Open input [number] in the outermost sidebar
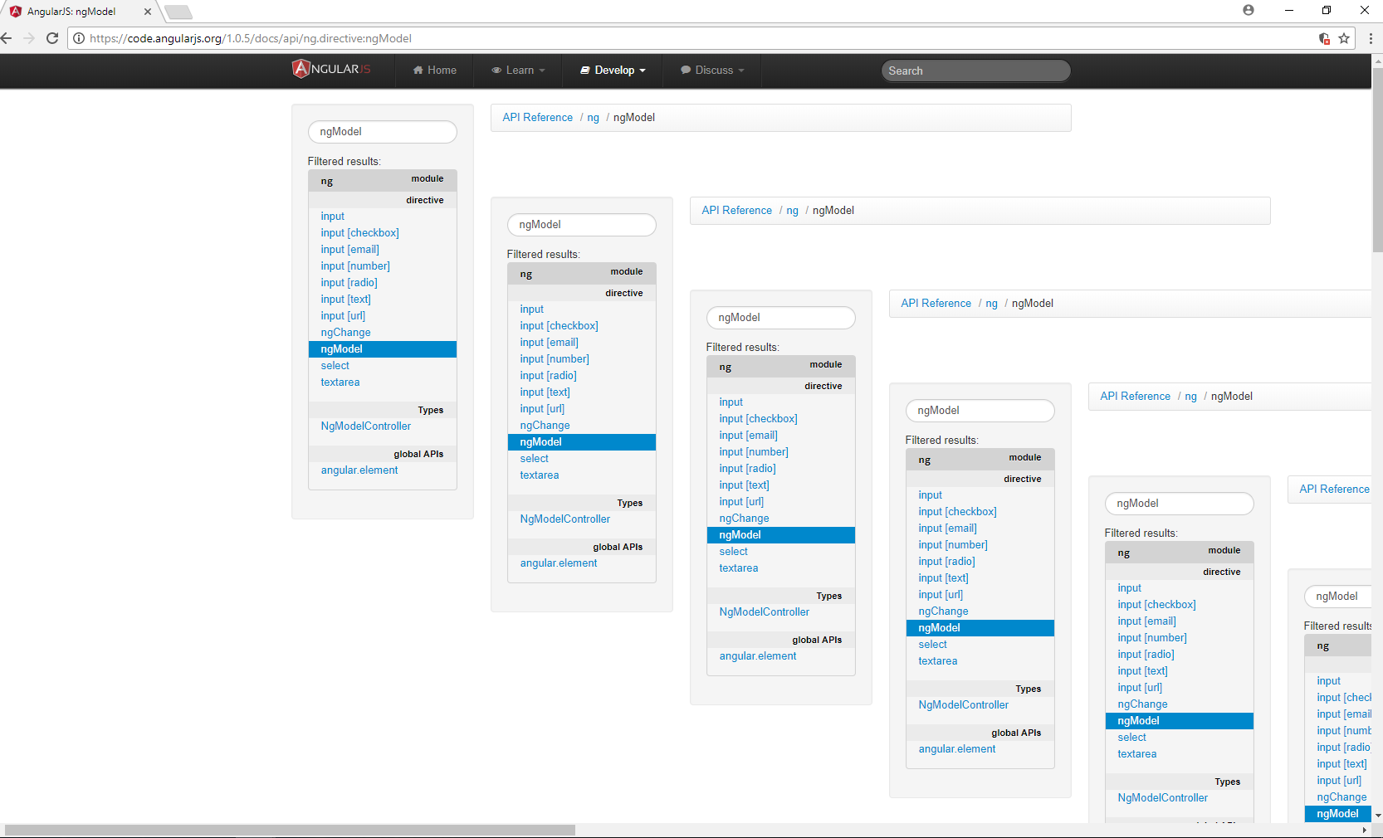The image size is (1383, 838). 355,266
